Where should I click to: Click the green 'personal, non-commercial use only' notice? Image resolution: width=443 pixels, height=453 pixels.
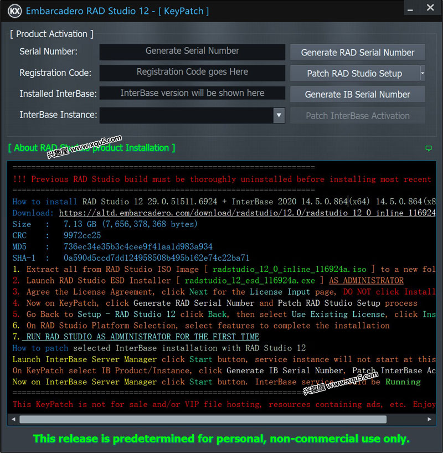point(221,439)
